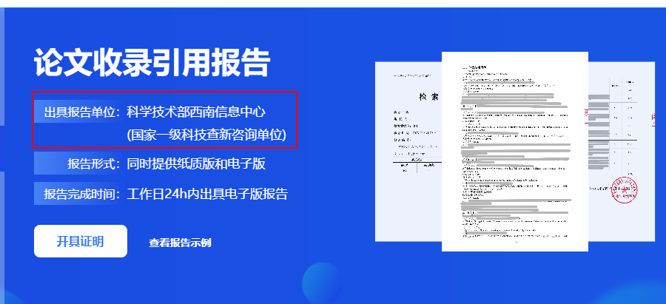The height and width of the screenshot is (304, 666).
Task: Click the 同时提供纸质版和电子版 text
Action: (x=196, y=164)
